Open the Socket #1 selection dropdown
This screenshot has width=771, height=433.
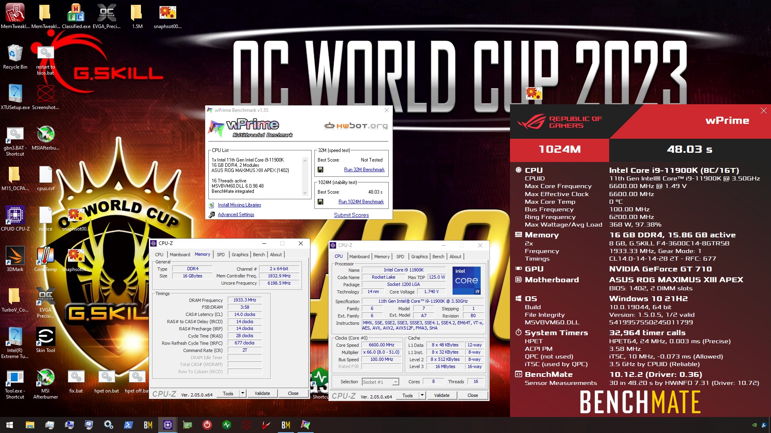380,382
